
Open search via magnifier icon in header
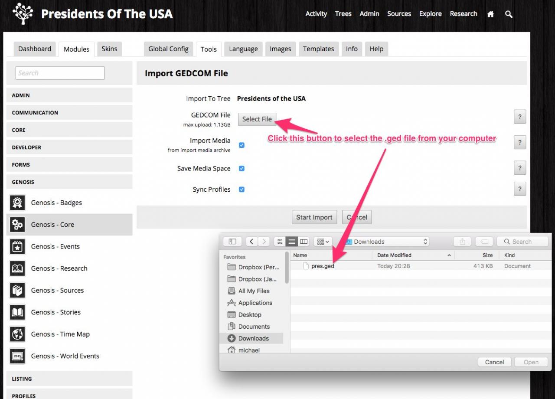pyautogui.click(x=509, y=14)
